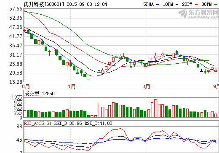The height and width of the screenshot is (153, 219).
Task: Click the 12万 volume axis label
Action: point(17,98)
